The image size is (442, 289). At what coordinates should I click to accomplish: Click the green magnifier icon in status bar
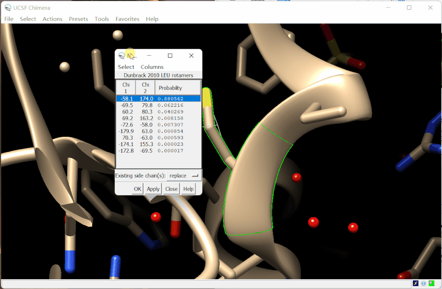[x=431, y=283]
